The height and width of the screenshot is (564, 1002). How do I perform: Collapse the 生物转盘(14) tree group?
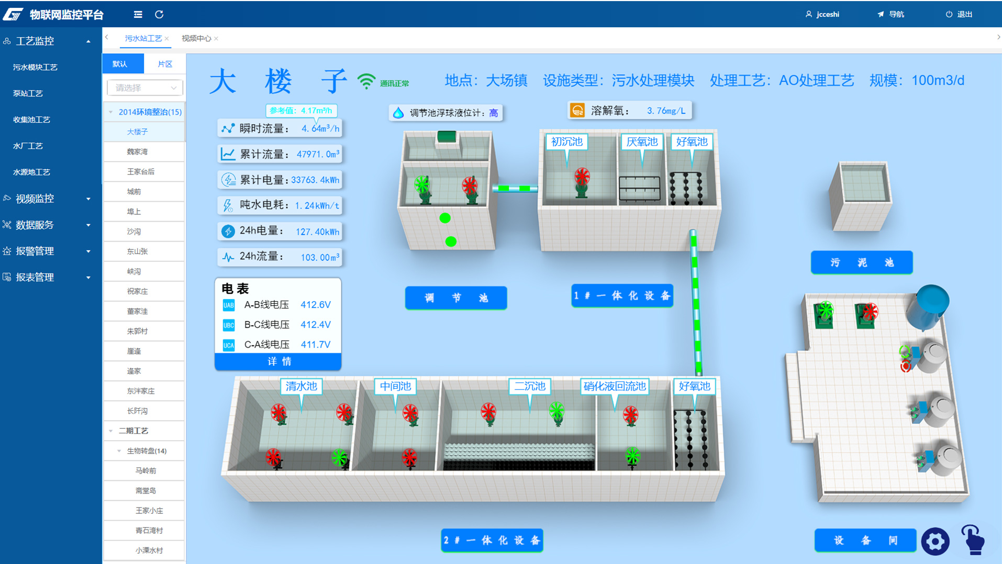pos(119,451)
